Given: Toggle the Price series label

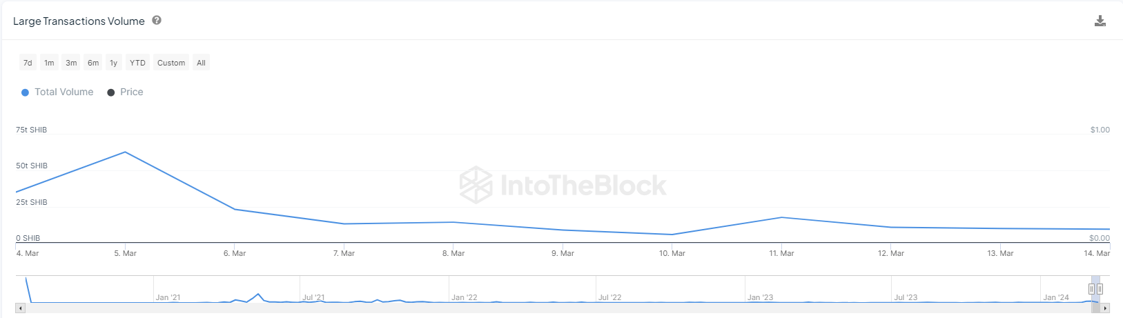Looking at the screenshot, I should 132,92.
